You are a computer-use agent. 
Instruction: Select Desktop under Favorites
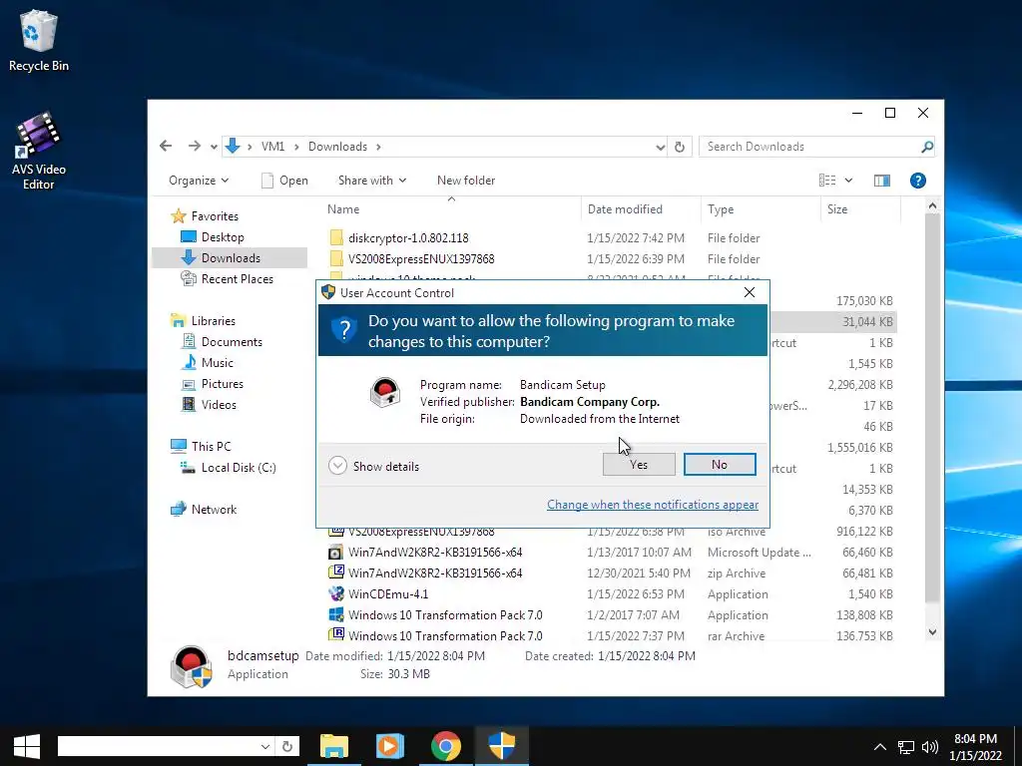(x=213, y=237)
